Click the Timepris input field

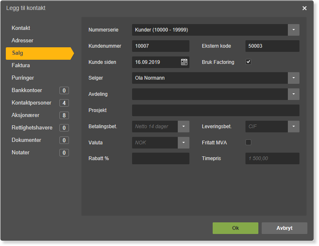[x=272, y=158]
